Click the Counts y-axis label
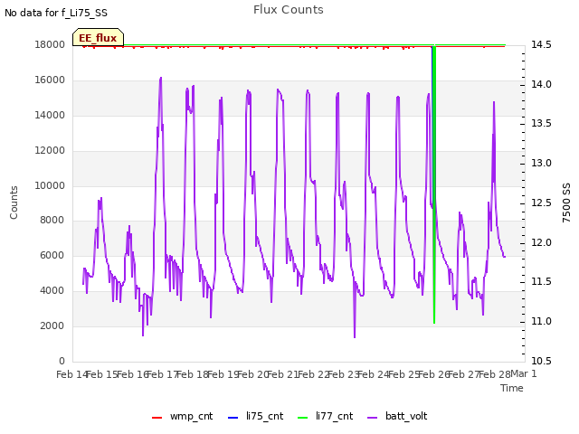The height and width of the screenshot is (434, 579). click(14, 203)
